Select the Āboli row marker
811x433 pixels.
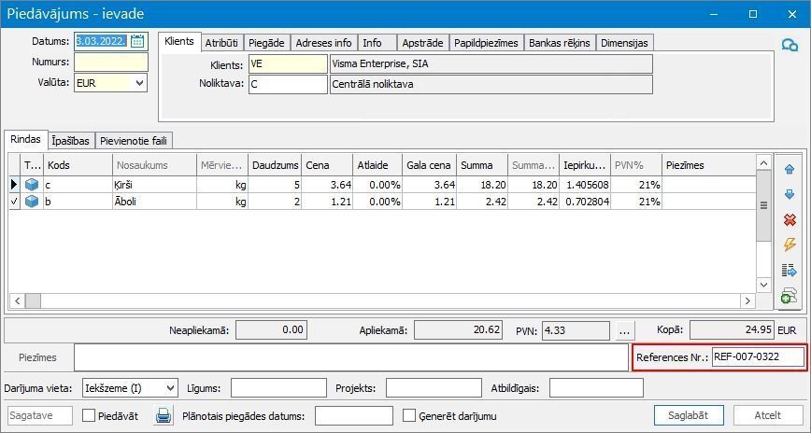(15, 202)
